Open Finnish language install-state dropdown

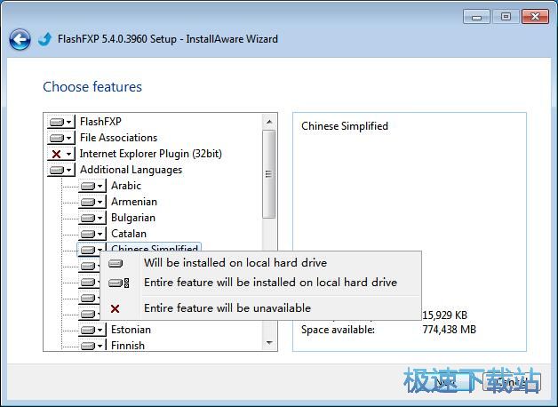(92, 345)
